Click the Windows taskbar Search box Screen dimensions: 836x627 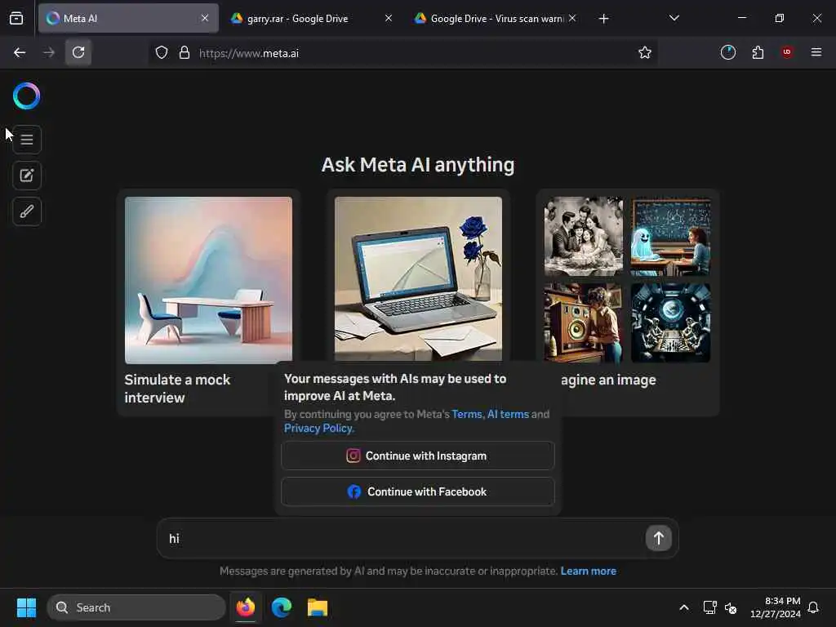point(136,607)
